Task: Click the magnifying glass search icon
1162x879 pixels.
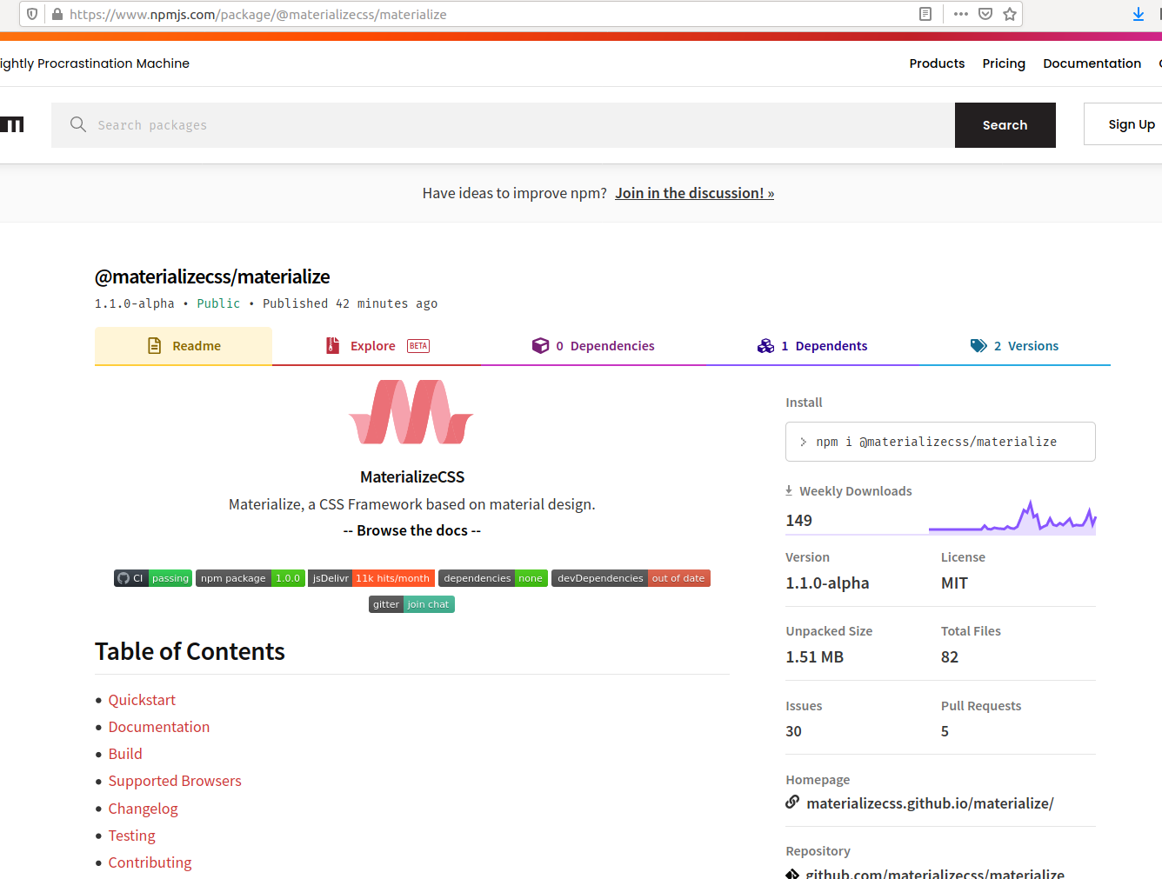Action: [x=78, y=124]
